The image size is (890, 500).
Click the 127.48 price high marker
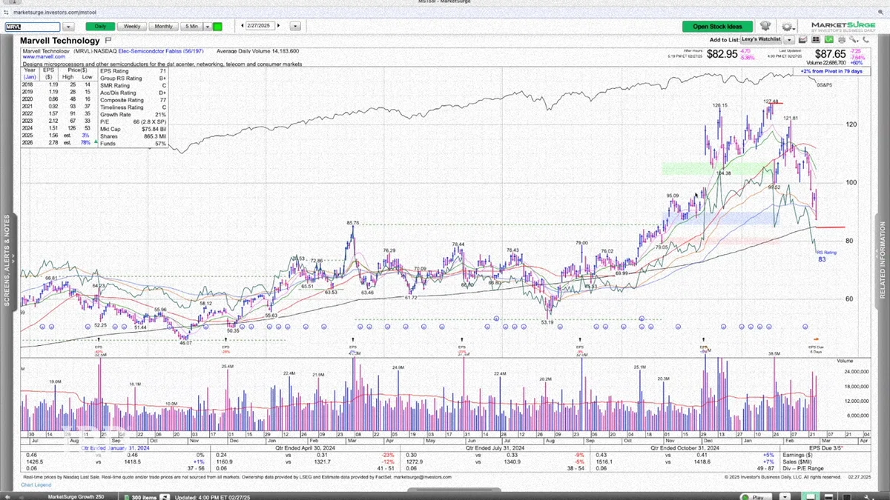771,101
